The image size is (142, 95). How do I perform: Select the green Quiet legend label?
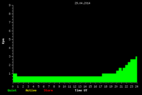point(12,90)
